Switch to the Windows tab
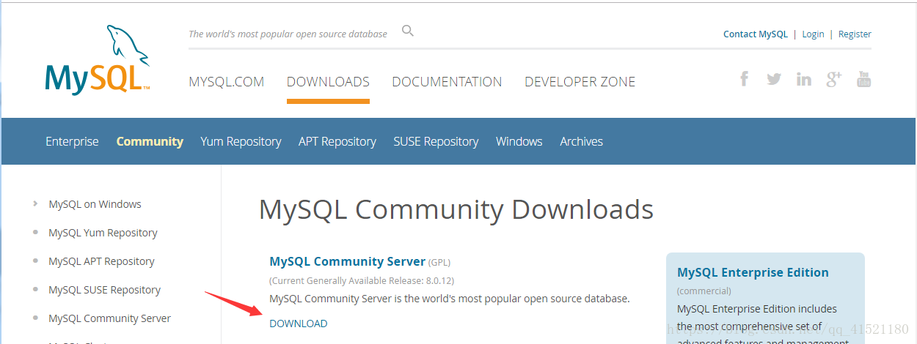This screenshot has height=344, width=917. [x=519, y=141]
